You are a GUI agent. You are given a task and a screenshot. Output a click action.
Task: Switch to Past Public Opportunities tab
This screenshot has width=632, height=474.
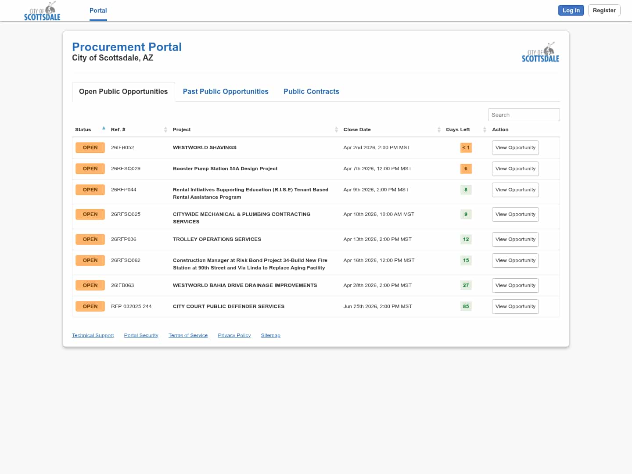coord(226,91)
